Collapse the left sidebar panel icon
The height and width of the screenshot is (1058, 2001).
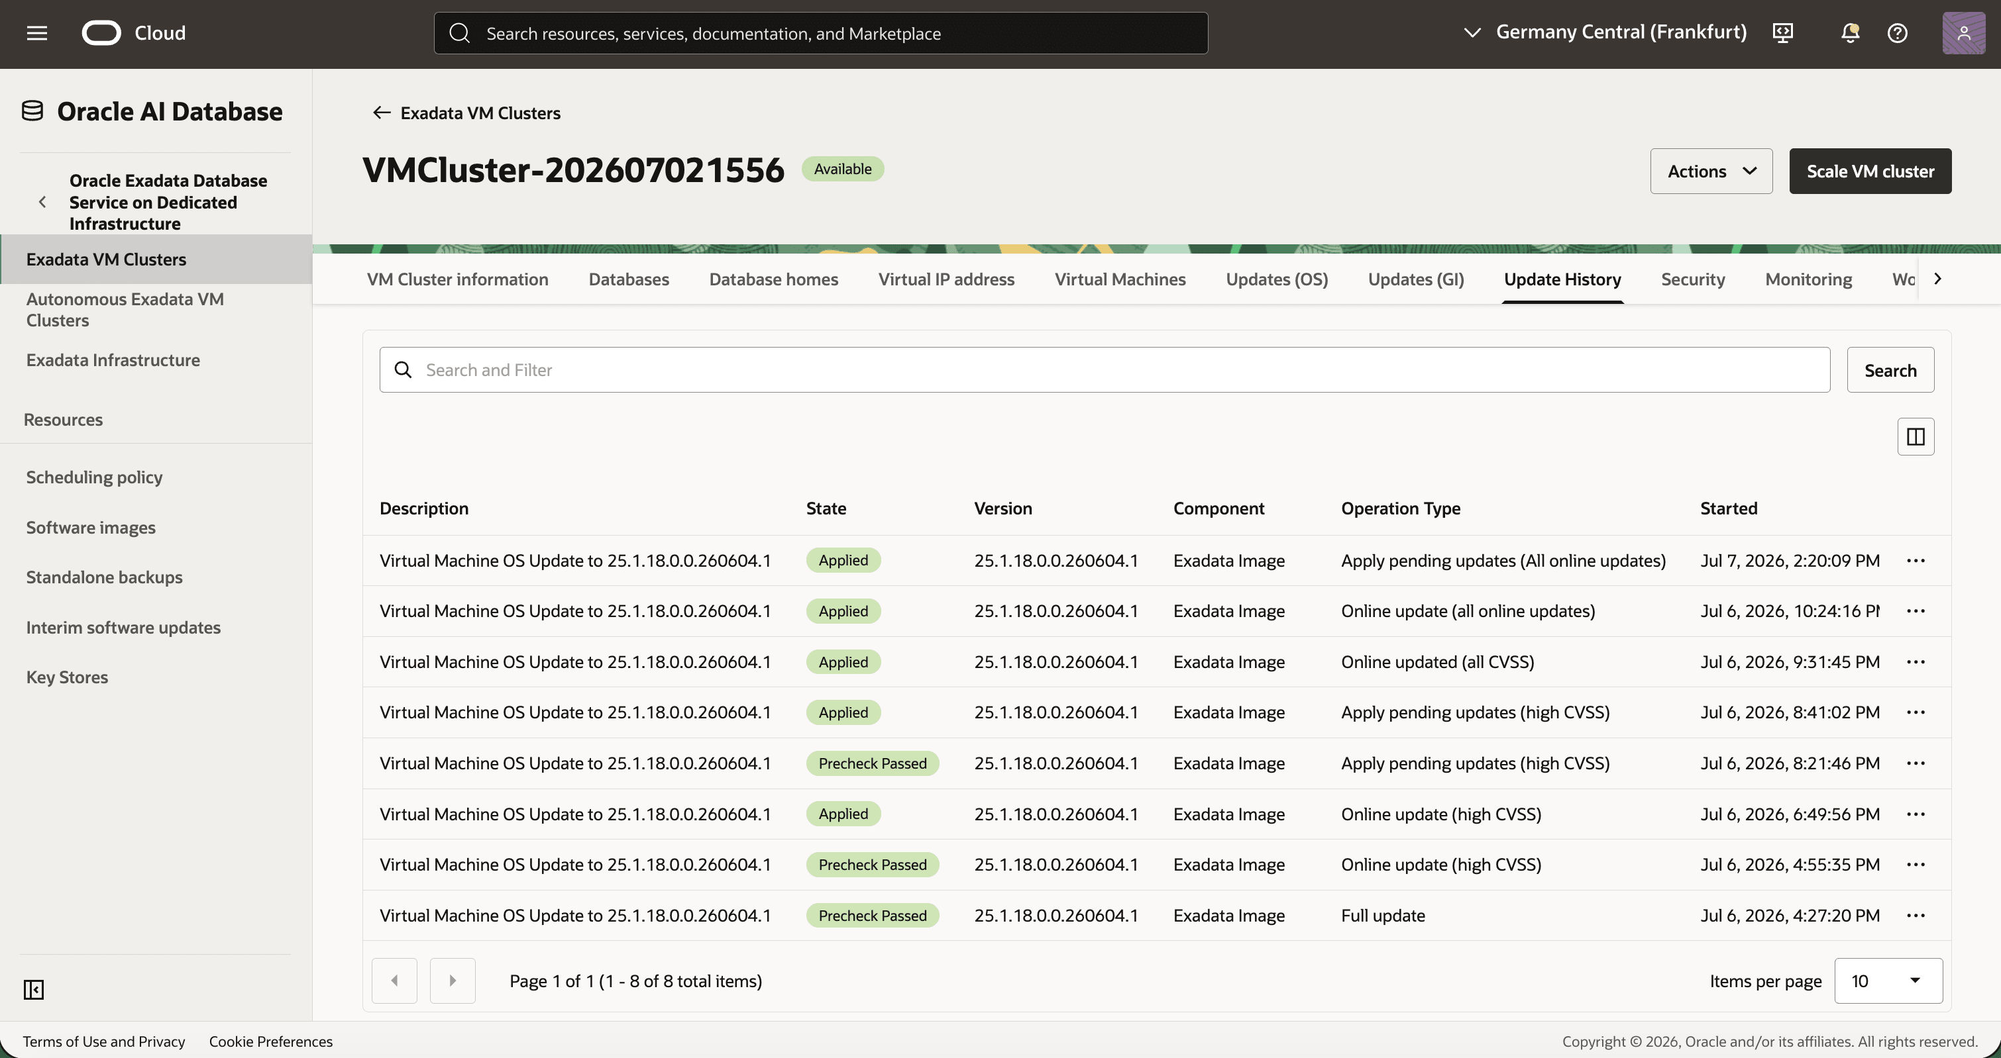coord(33,989)
